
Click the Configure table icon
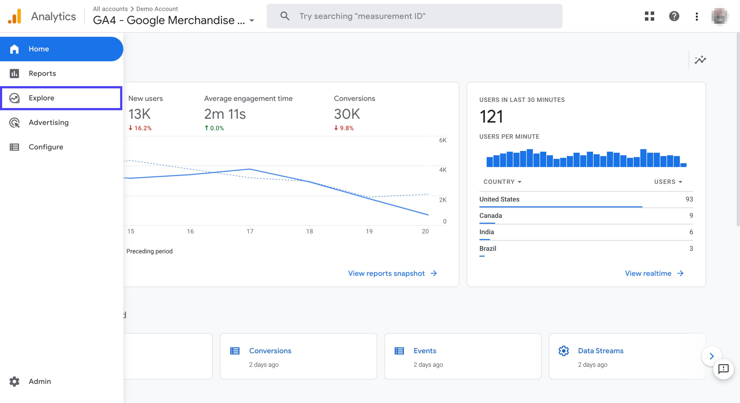click(x=14, y=147)
